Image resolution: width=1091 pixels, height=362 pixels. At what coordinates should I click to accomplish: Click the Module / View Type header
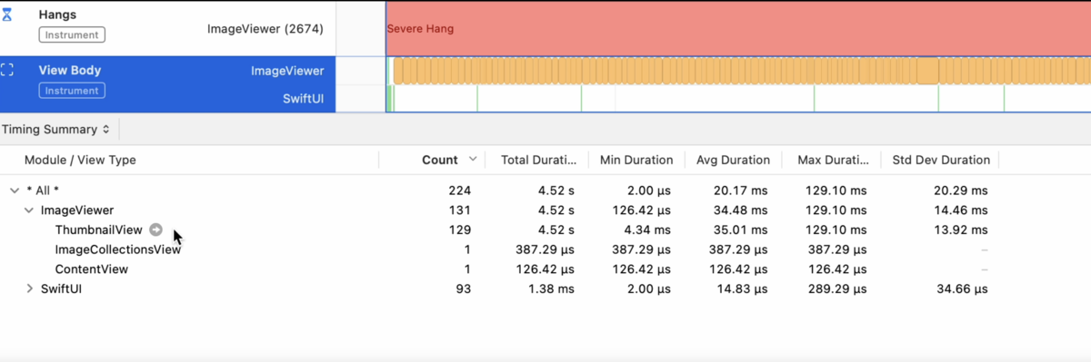pyautogui.click(x=80, y=160)
